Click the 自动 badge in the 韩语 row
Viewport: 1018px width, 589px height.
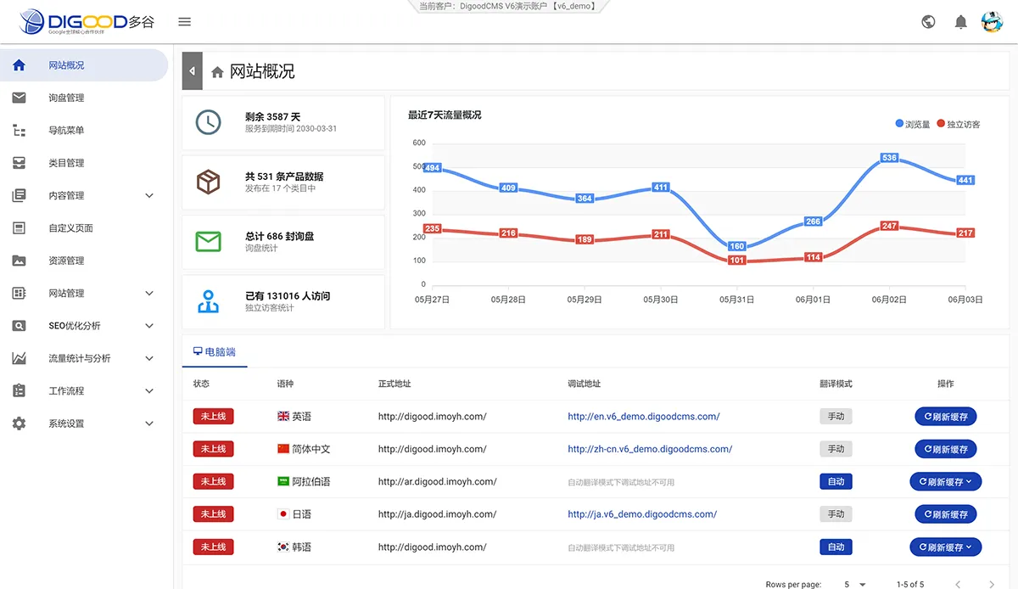point(836,547)
